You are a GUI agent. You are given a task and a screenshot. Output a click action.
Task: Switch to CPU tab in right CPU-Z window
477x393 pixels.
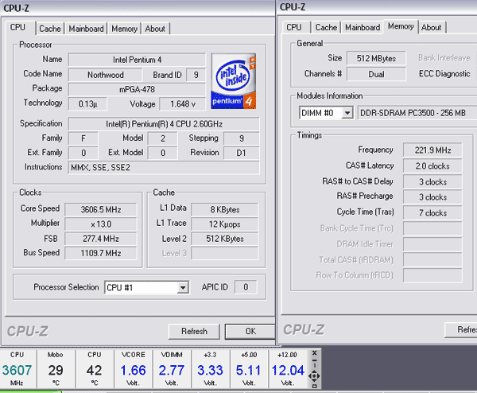294,27
